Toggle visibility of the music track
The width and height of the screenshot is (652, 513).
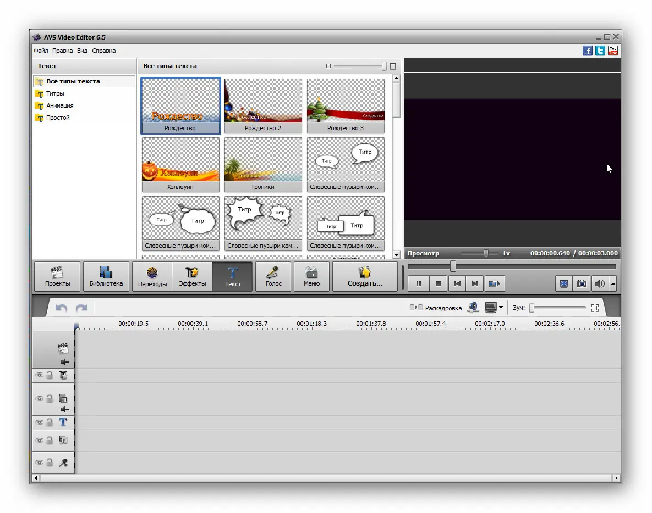pos(40,440)
